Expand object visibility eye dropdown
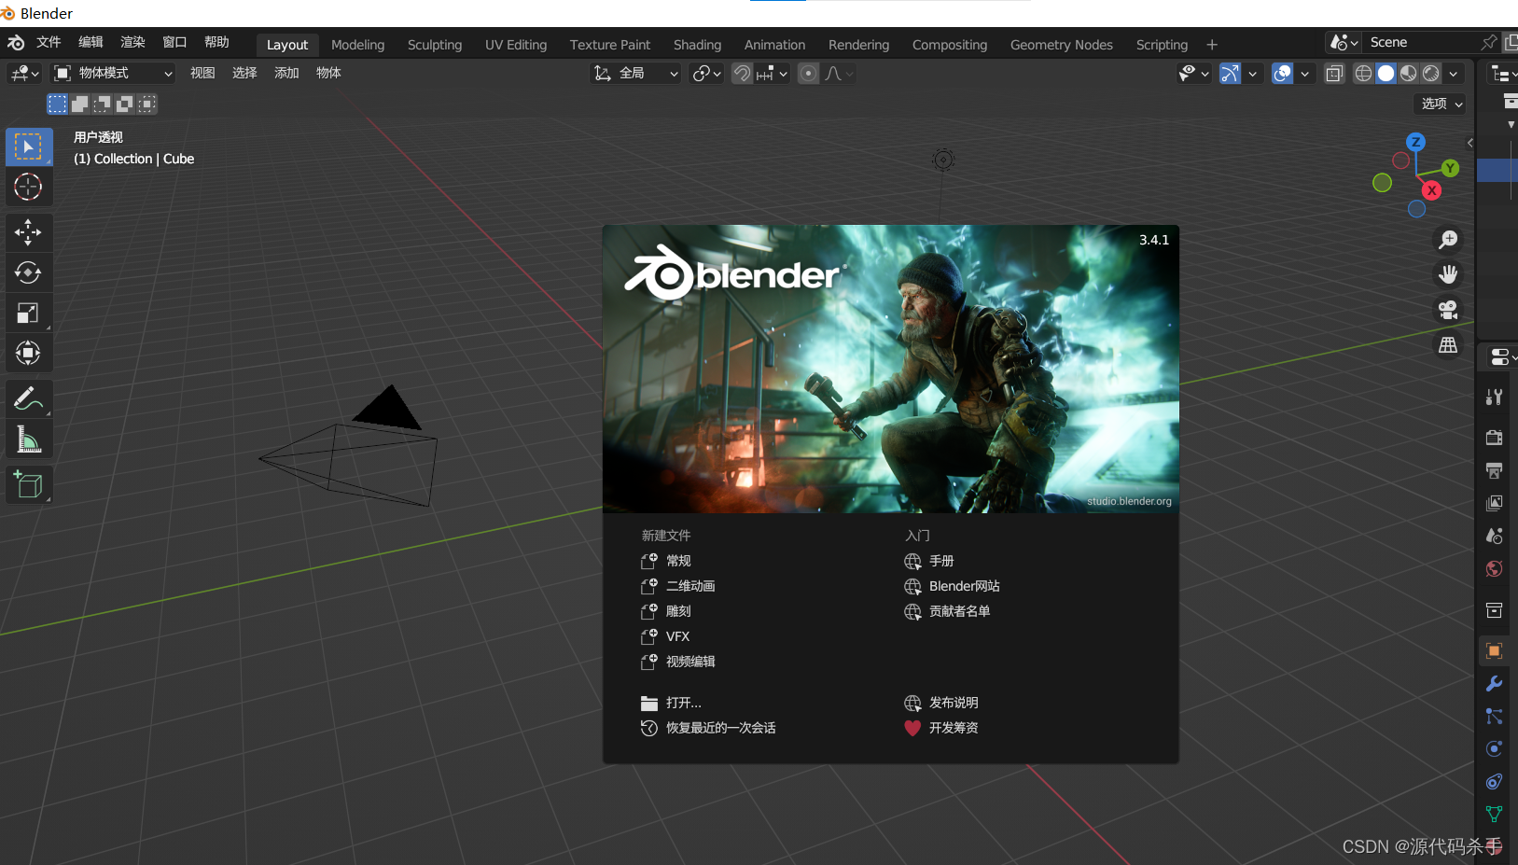Image resolution: width=1518 pixels, height=865 pixels. coord(1193,74)
